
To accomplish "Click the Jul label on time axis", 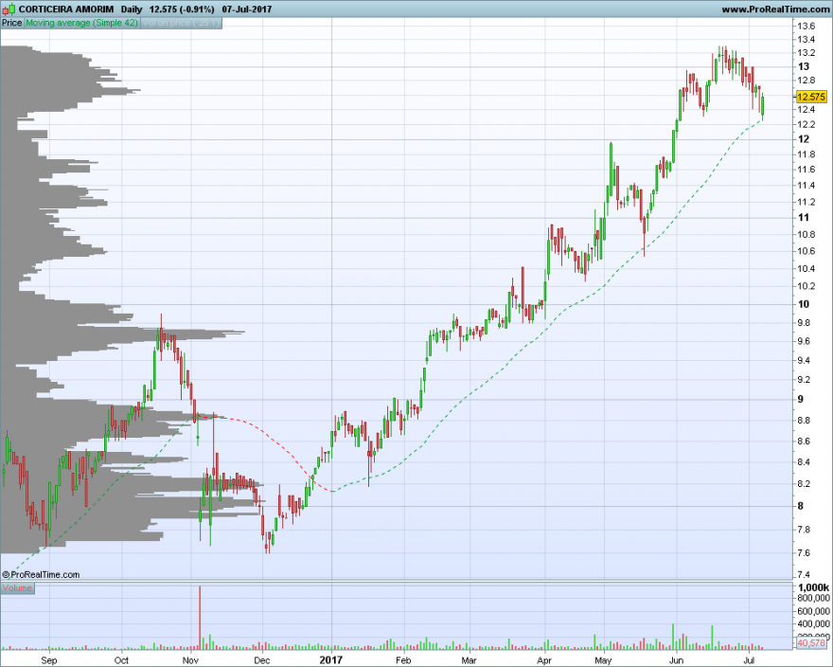I will point(749,660).
